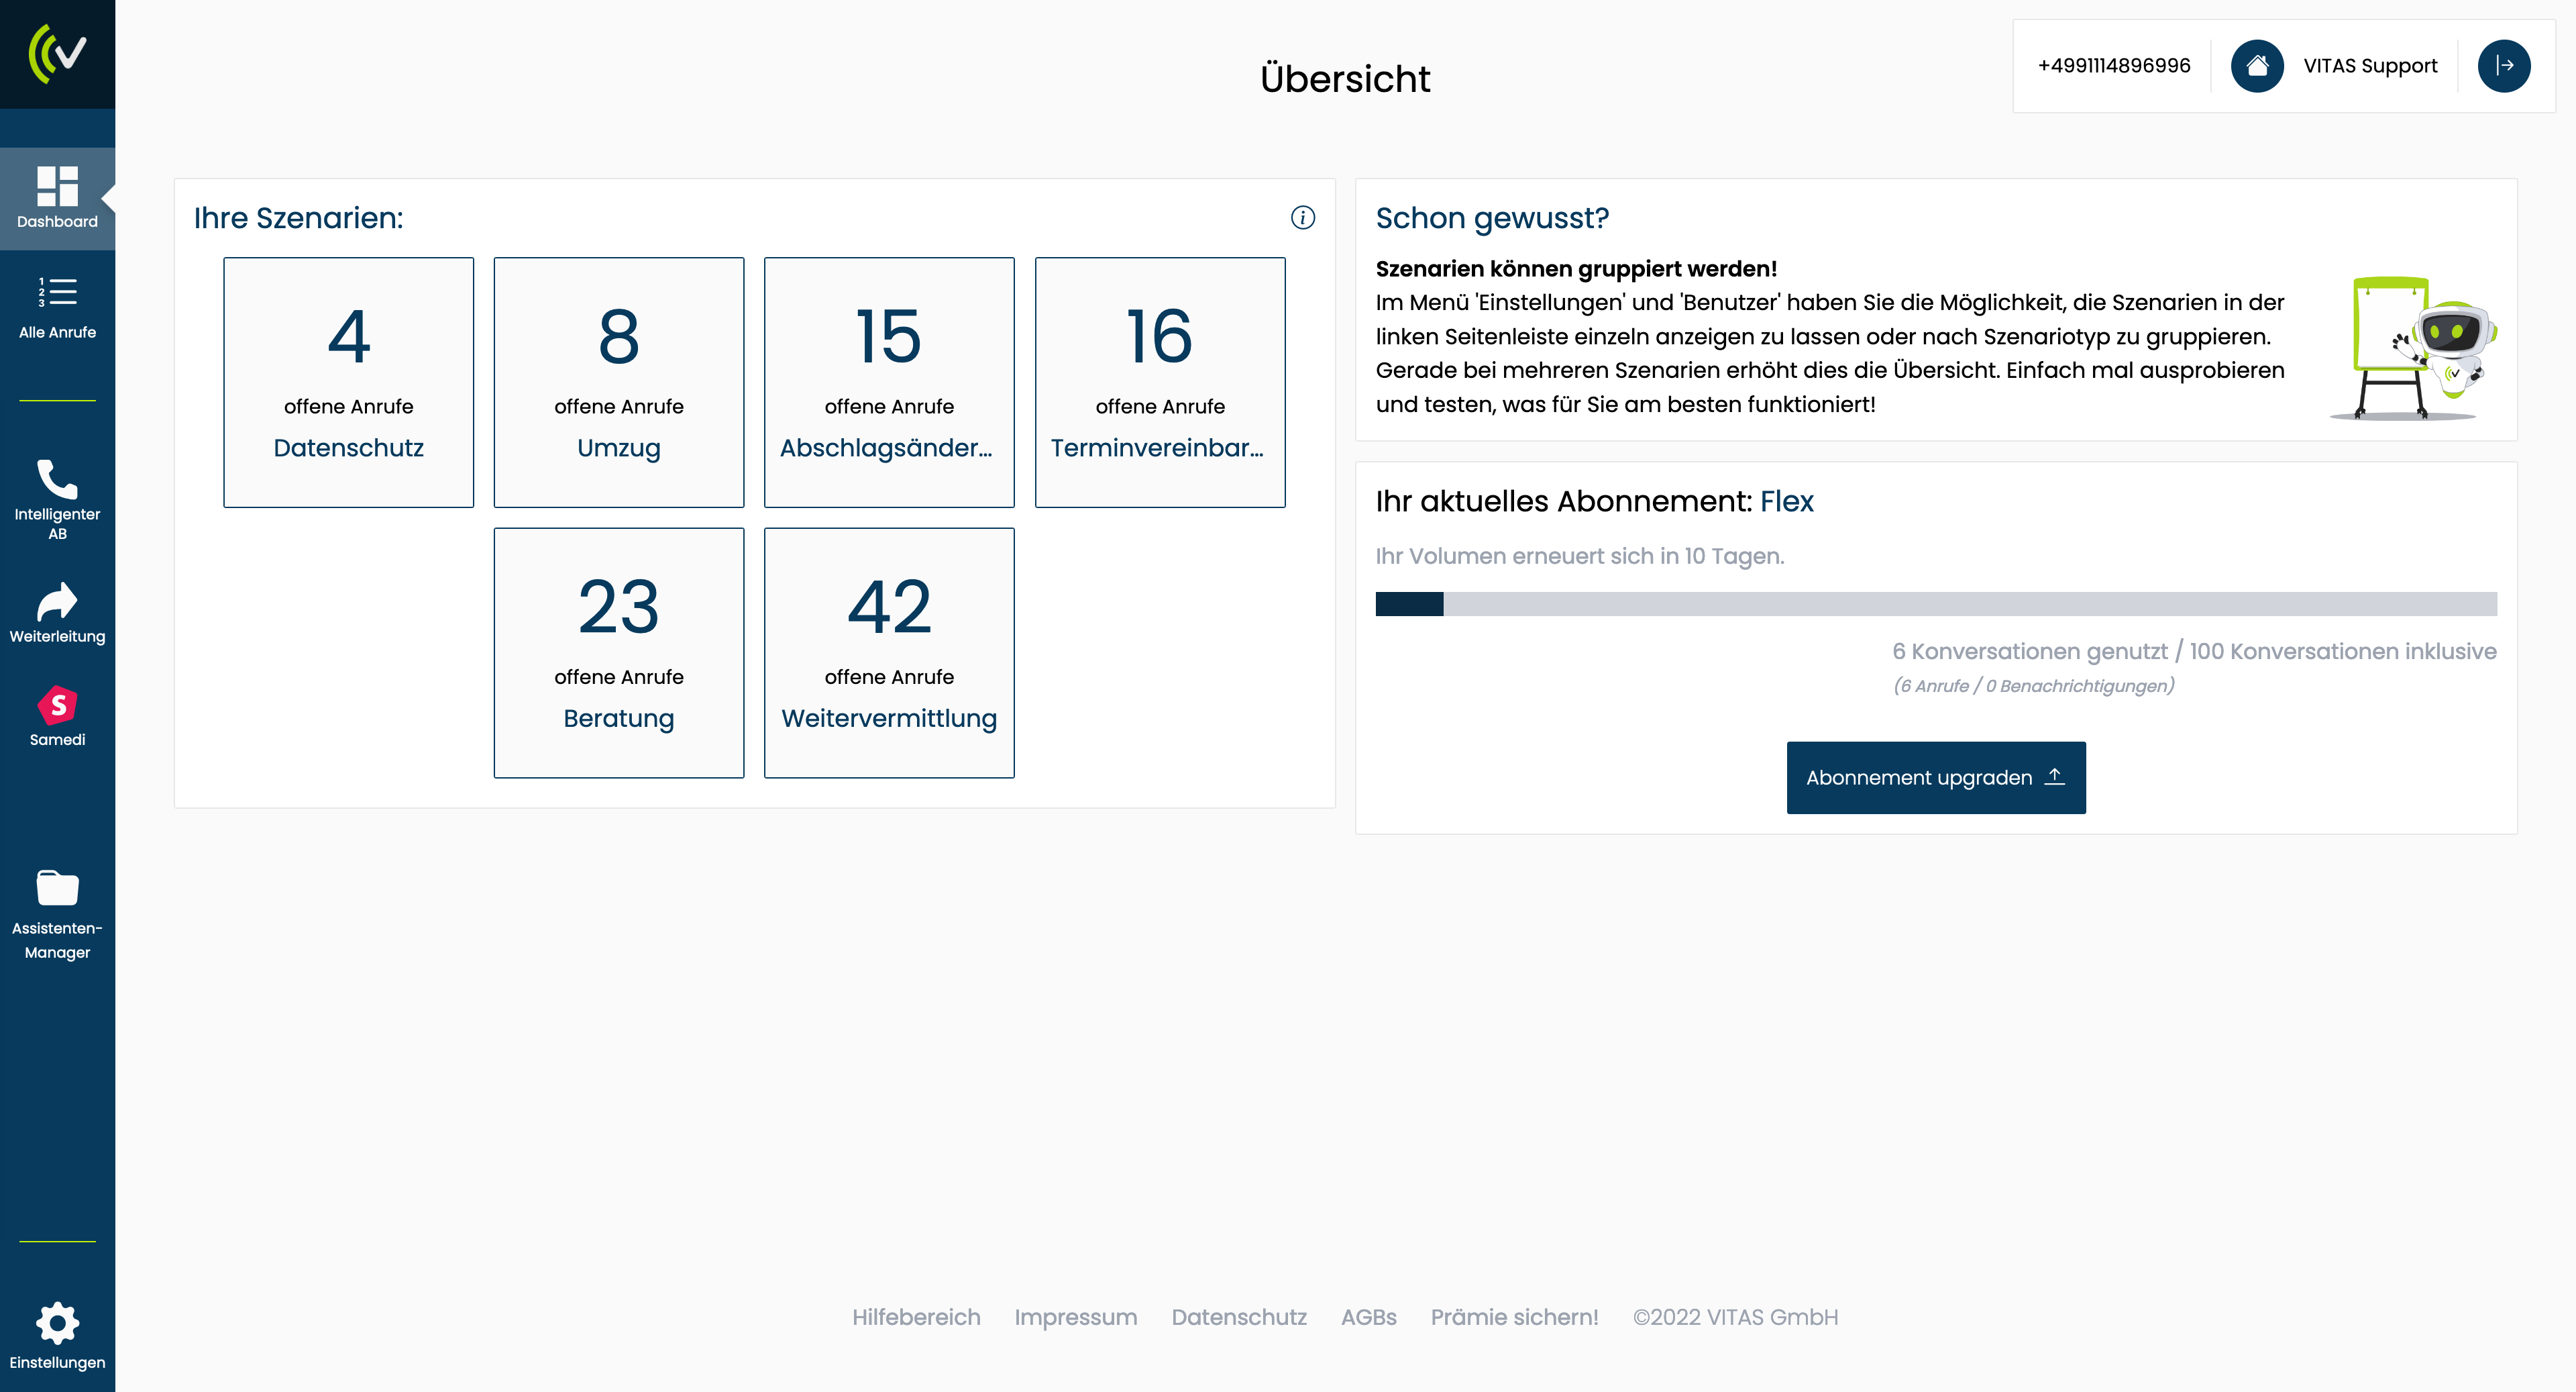Click the subscription usage progress bar

click(1935, 603)
